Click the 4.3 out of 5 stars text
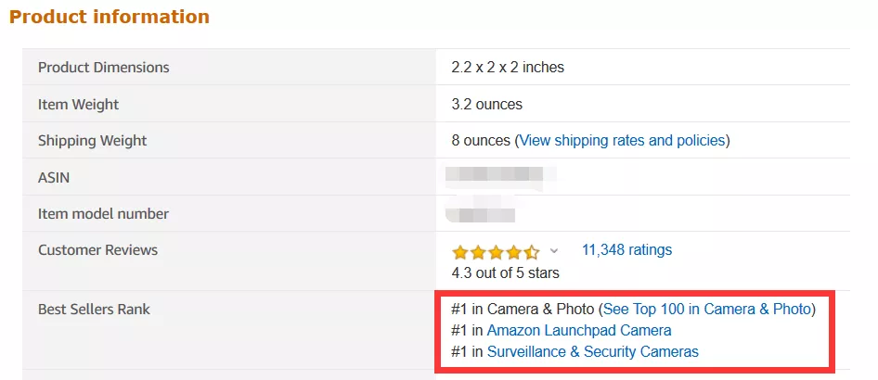 coord(505,272)
